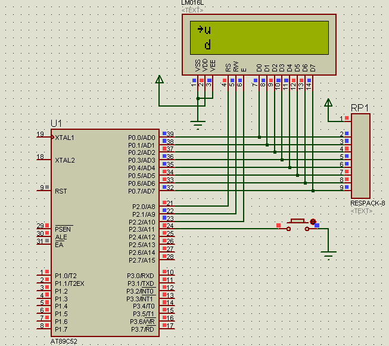Click the XTAL1 pin 19 on U1
This screenshot has width=389, height=346.
43,137
